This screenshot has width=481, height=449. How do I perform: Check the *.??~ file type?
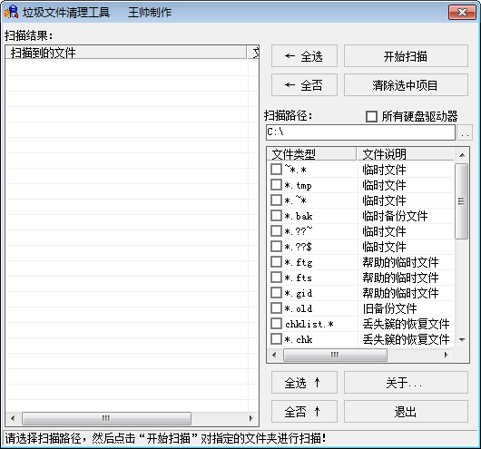(276, 230)
